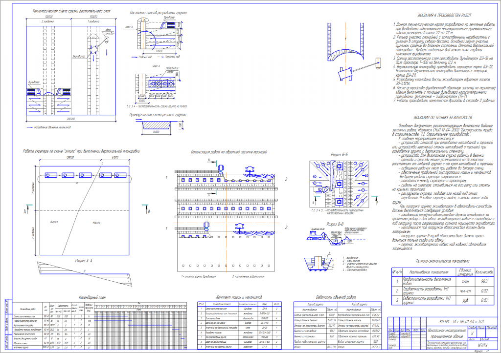
Task: Click the caption '1 - отсыпка грунта бульдозером'
Action: [x=199, y=277]
